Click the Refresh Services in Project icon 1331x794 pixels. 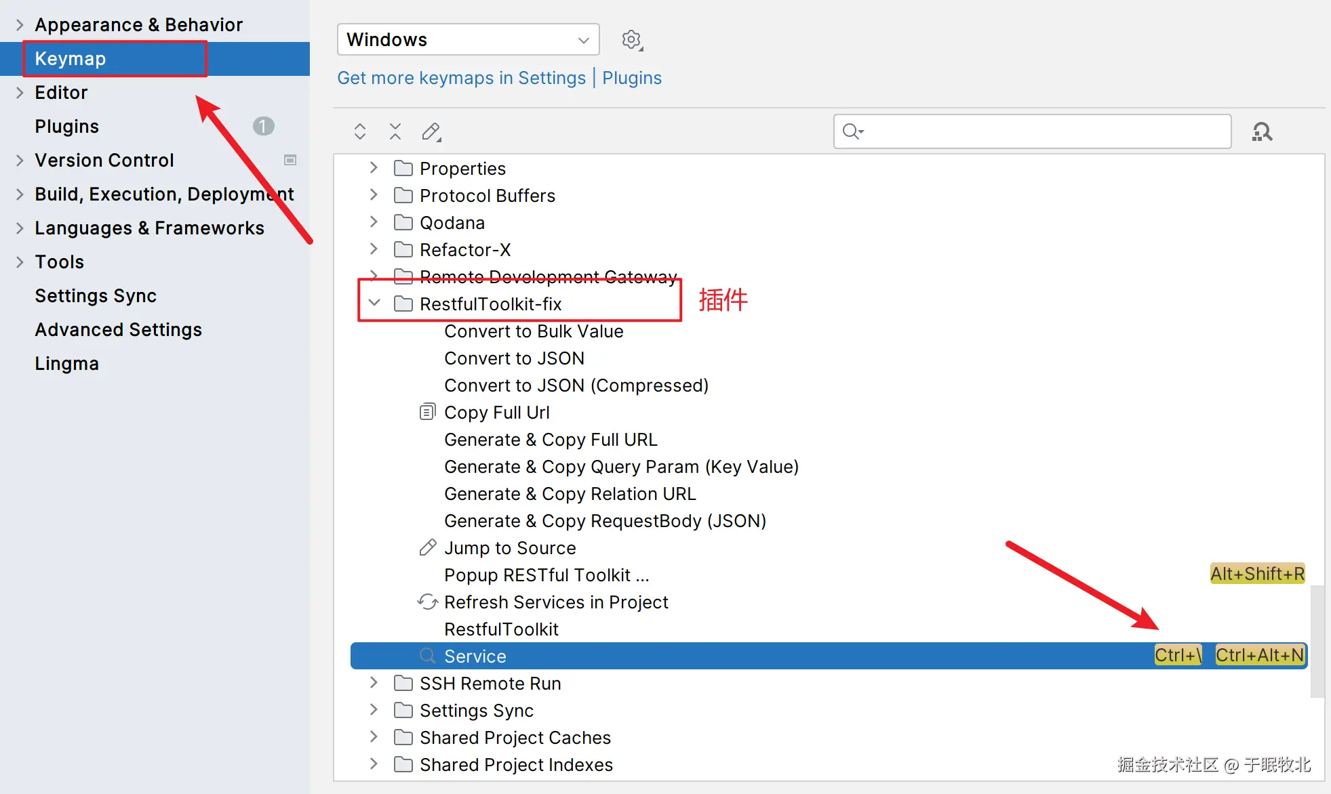coord(427,602)
